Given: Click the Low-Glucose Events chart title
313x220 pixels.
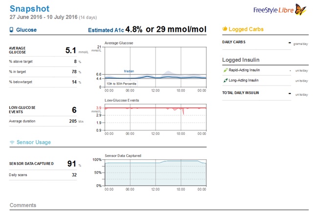Looking at the screenshot, I should [x=122, y=100].
